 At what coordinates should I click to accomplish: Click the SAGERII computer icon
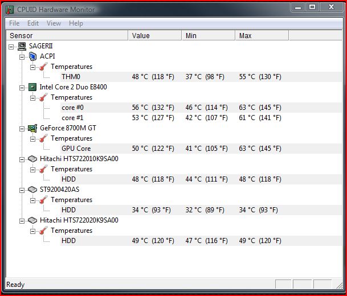pos(22,46)
